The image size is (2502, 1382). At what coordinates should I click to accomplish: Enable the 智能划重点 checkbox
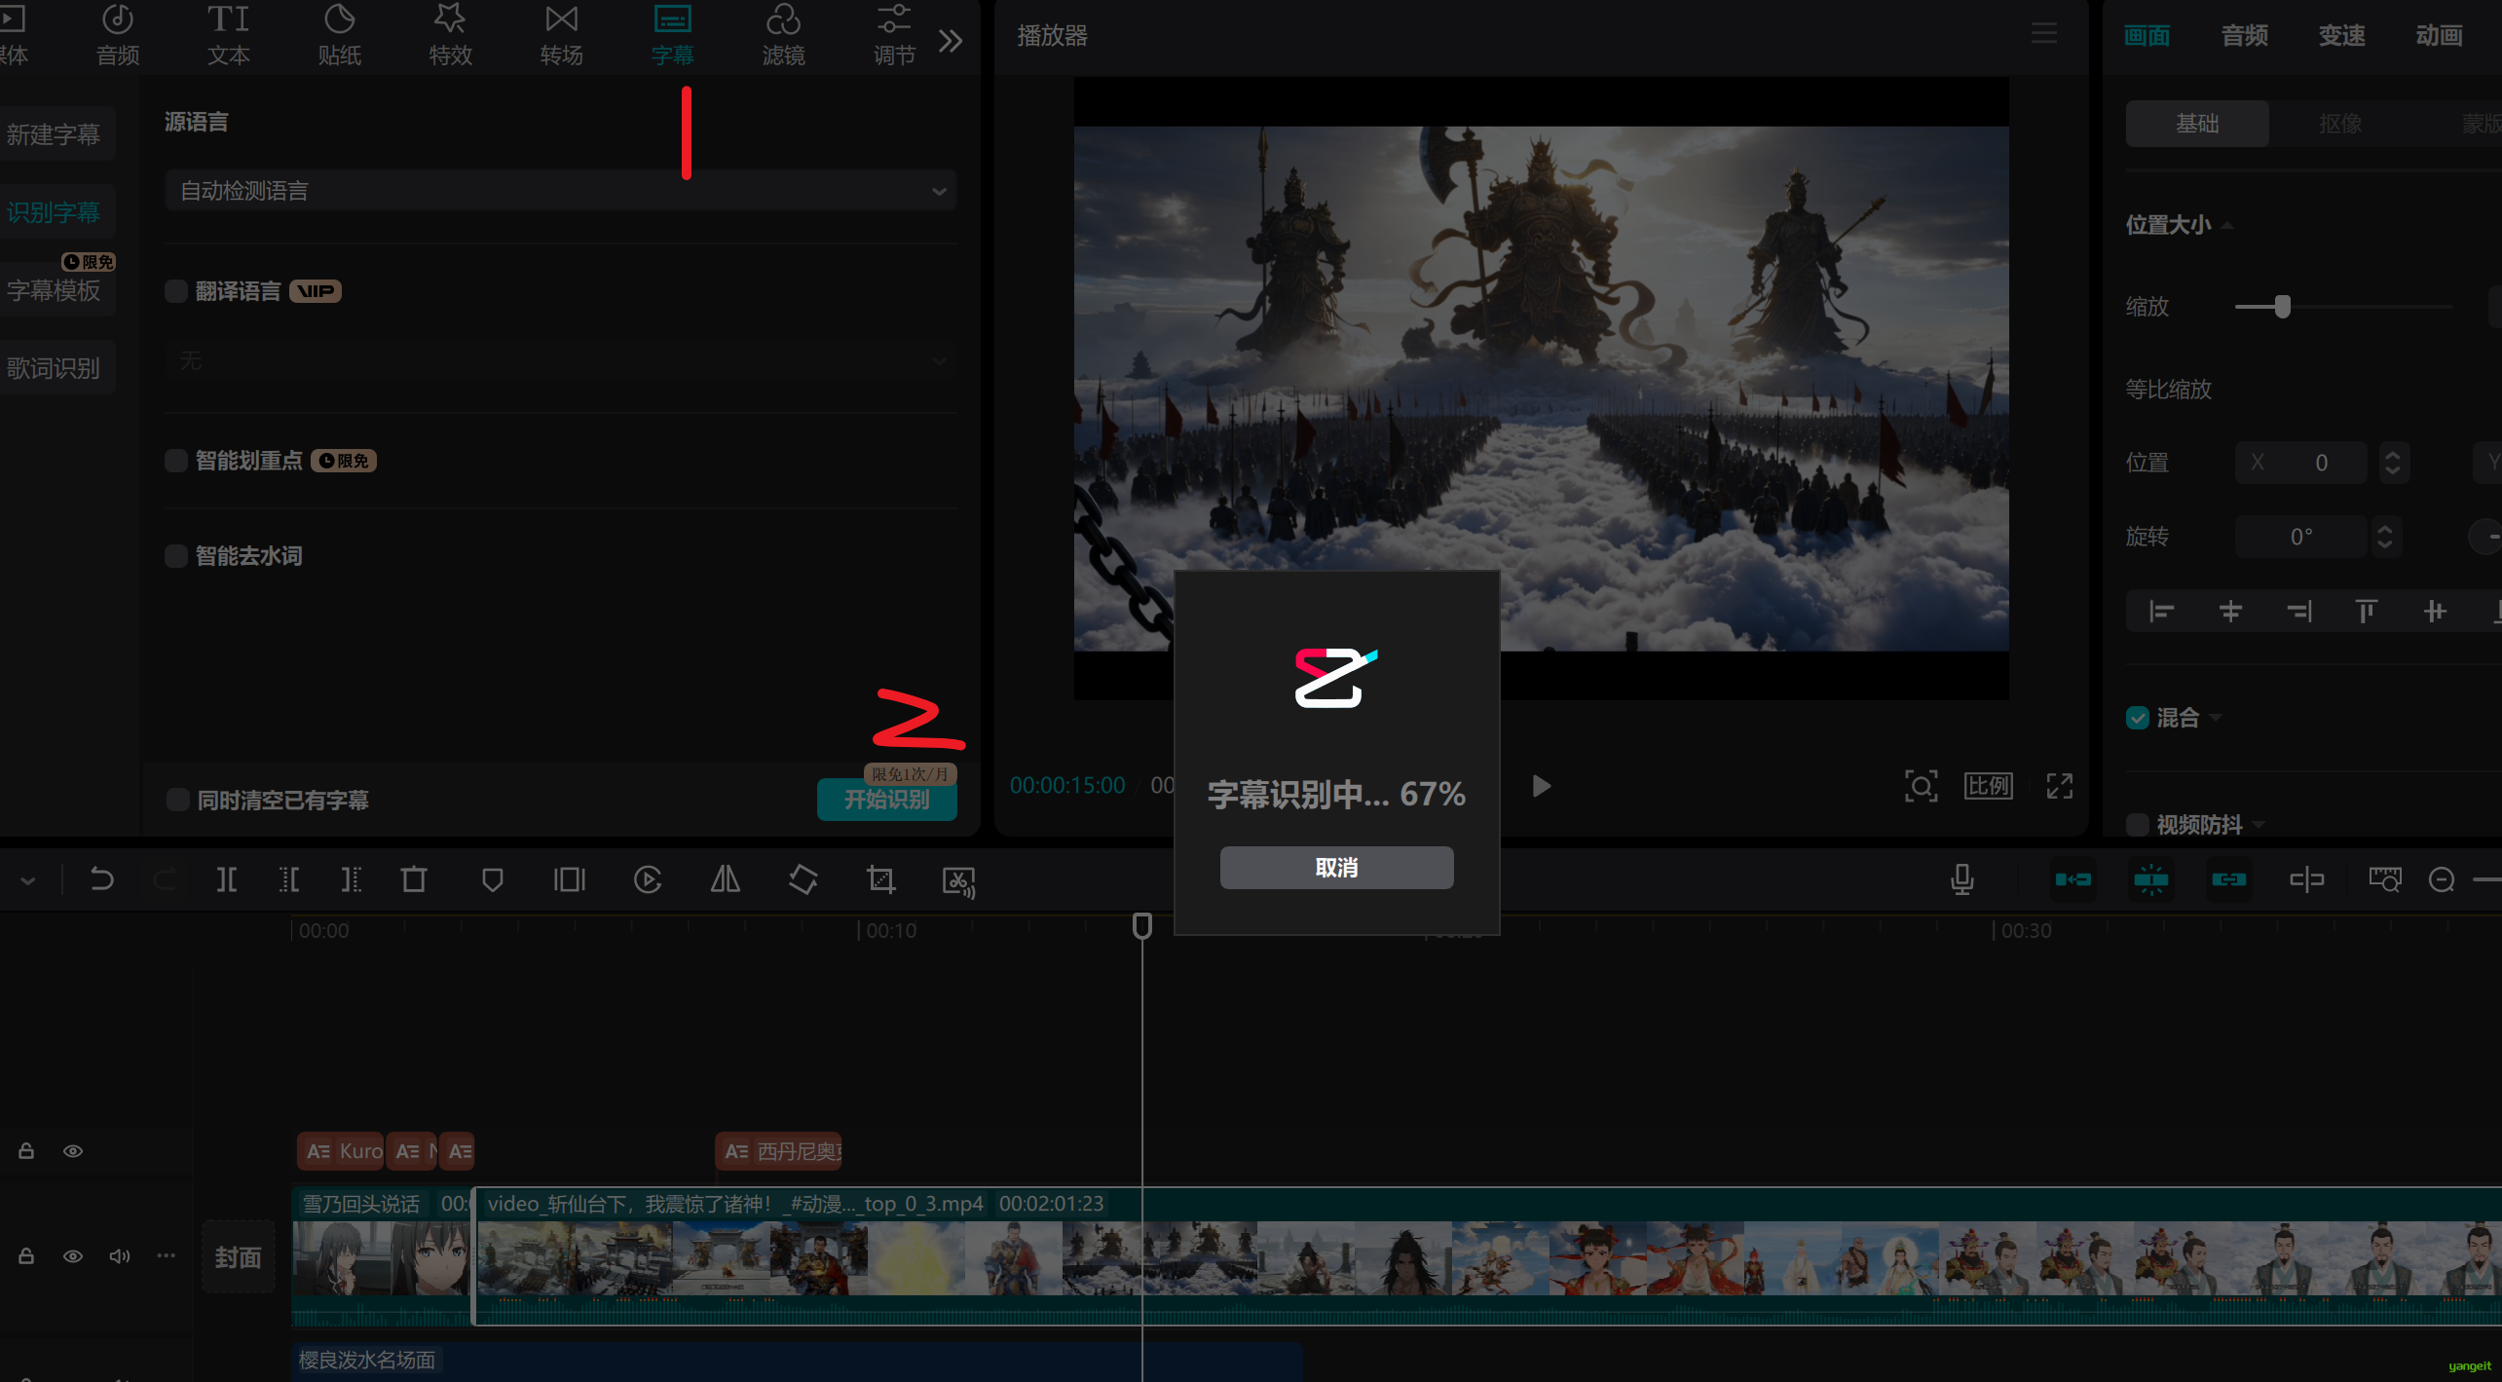click(176, 461)
